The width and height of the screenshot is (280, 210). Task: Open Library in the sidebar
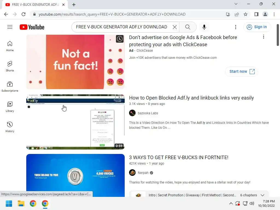pos(10,107)
